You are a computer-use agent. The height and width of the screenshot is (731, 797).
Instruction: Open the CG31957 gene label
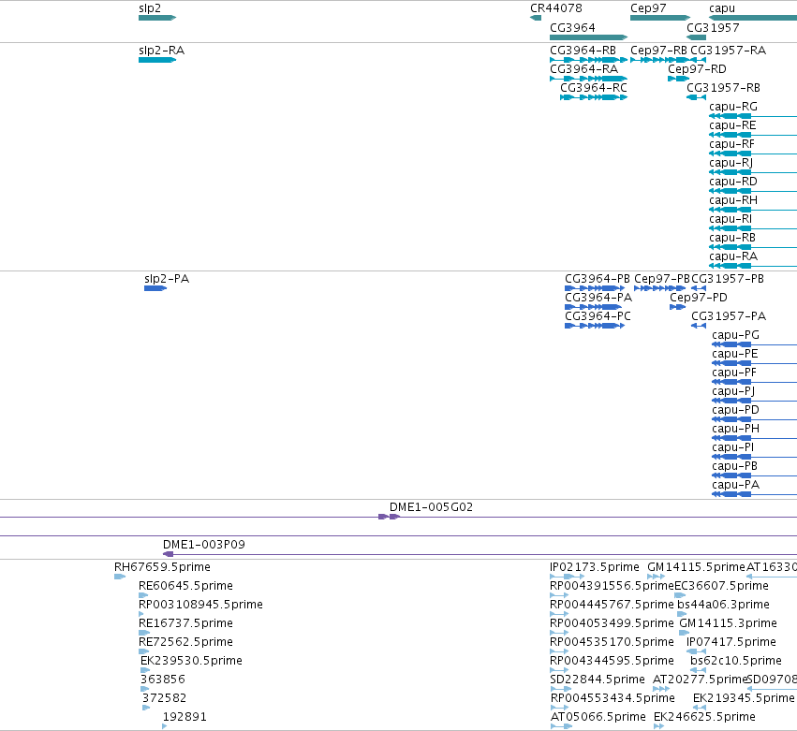pyautogui.click(x=713, y=28)
